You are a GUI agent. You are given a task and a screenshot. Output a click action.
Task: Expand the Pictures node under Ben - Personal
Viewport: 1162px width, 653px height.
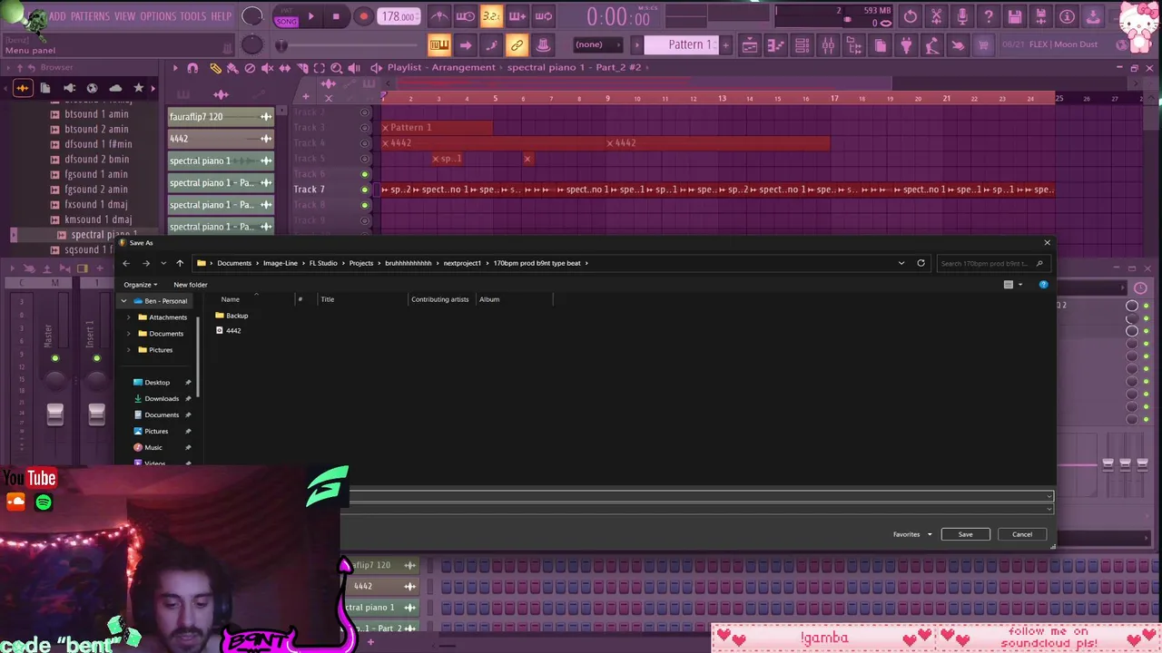[x=129, y=350]
